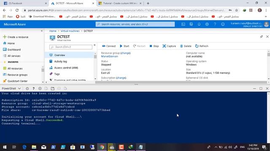The image size is (270, 151).
Task: Open Directory and subscription filter icon
Action: (x=191, y=24)
